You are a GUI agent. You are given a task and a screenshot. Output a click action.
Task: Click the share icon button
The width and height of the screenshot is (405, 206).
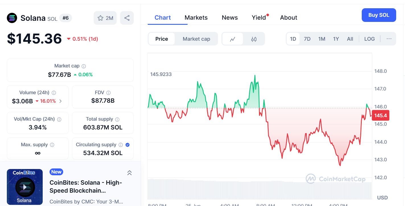[x=127, y=18]
